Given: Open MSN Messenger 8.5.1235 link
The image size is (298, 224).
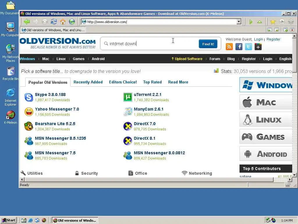Looking at the screenshot, I should pyautogui.click(x=61, y=138).
